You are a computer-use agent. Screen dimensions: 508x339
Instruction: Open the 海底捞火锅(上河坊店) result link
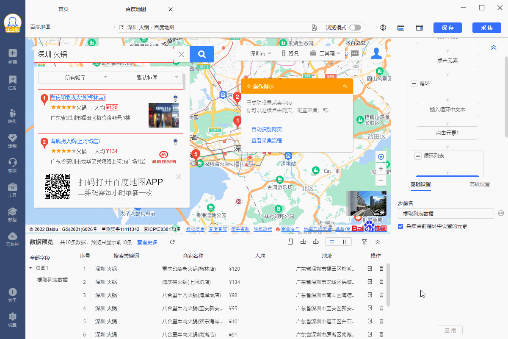75,141
